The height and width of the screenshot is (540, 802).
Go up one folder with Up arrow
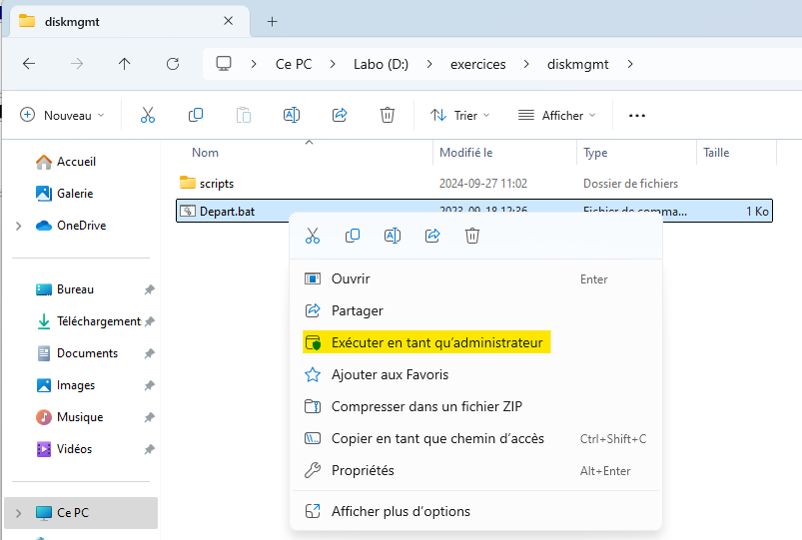point(124,64)
